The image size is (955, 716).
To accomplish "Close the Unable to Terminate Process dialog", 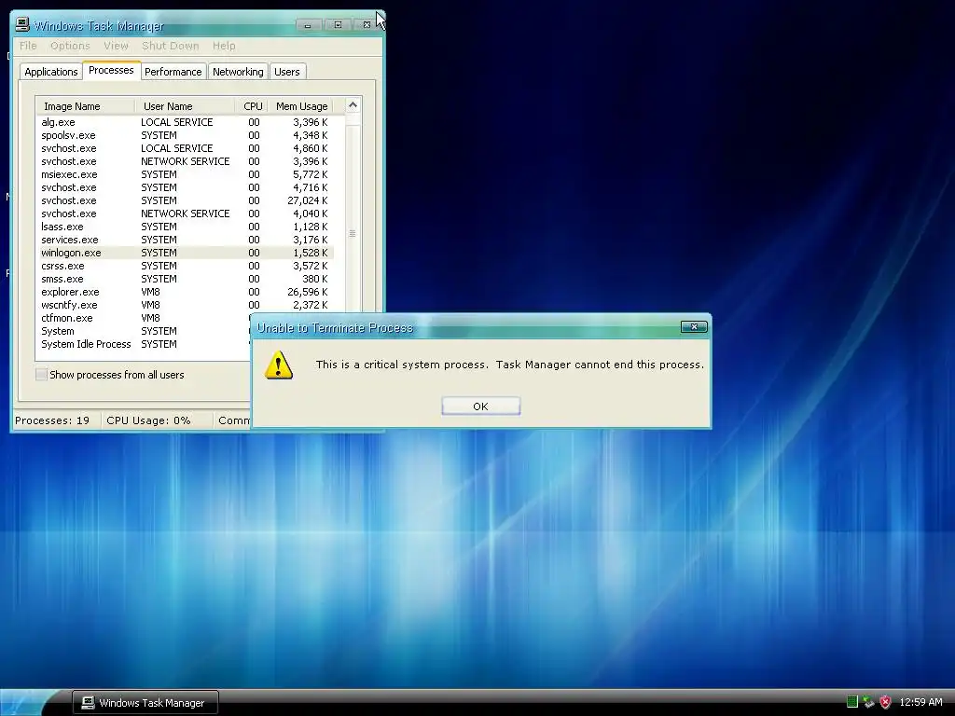I will click(694, 327).
